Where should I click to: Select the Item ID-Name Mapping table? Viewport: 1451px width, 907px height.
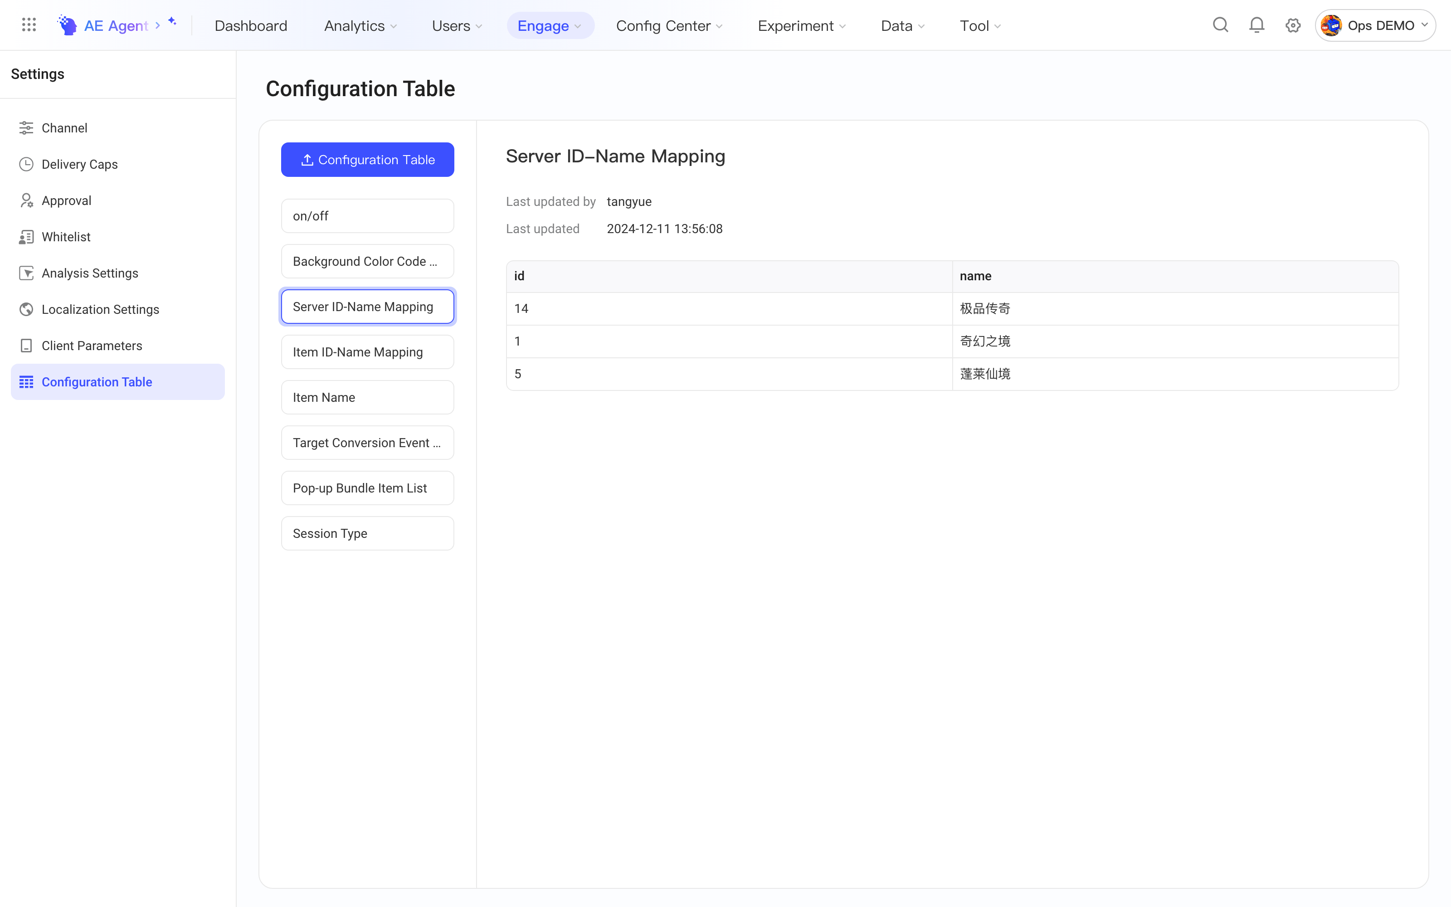[x=368, y=352]
